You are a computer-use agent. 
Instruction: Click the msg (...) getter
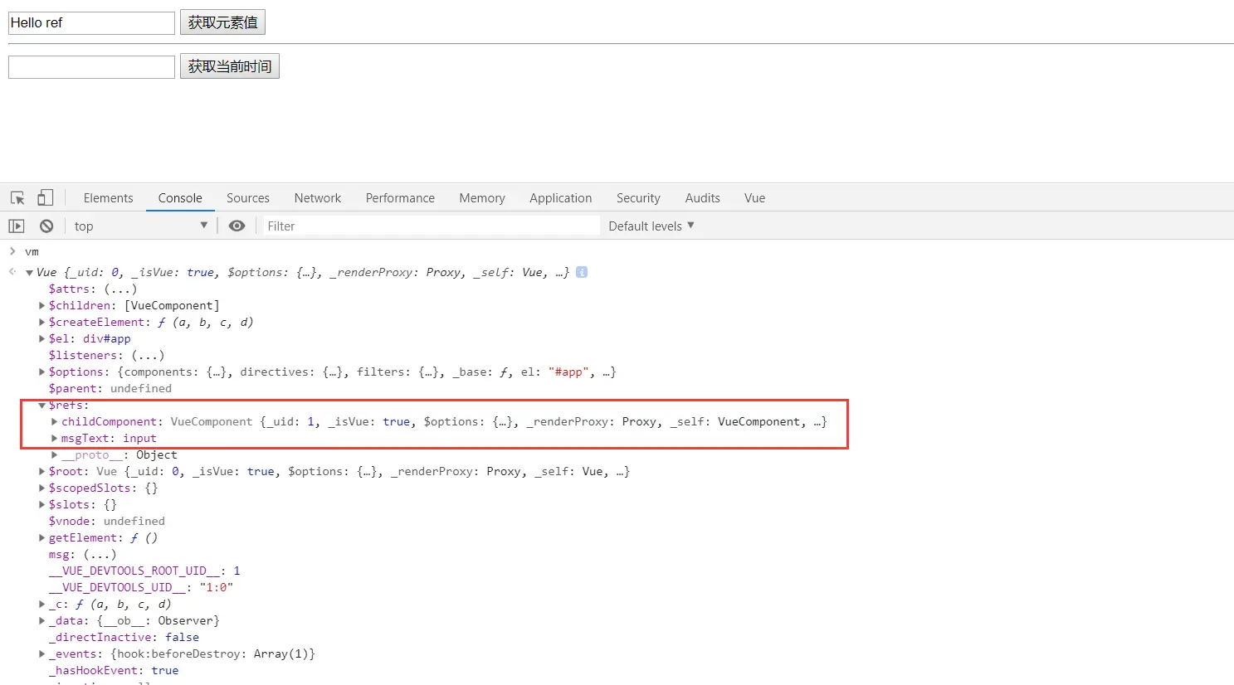pyautogui.click(x=100, y=554)
